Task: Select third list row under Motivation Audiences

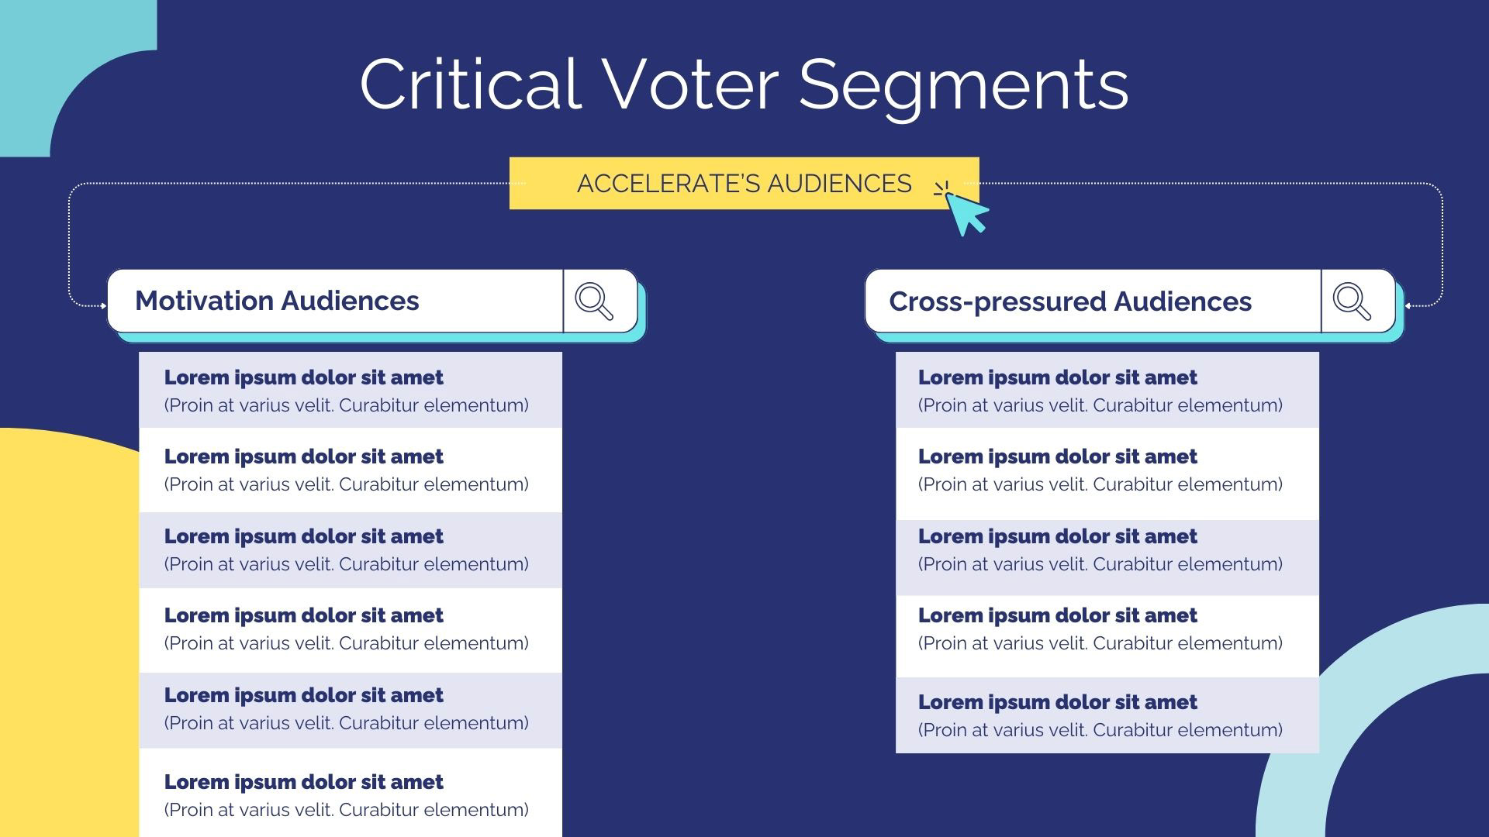Action: [350, 549]
